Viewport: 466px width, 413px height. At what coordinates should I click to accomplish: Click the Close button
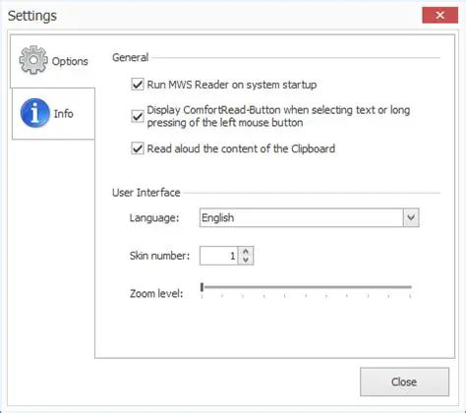click(x=404, y=382)
